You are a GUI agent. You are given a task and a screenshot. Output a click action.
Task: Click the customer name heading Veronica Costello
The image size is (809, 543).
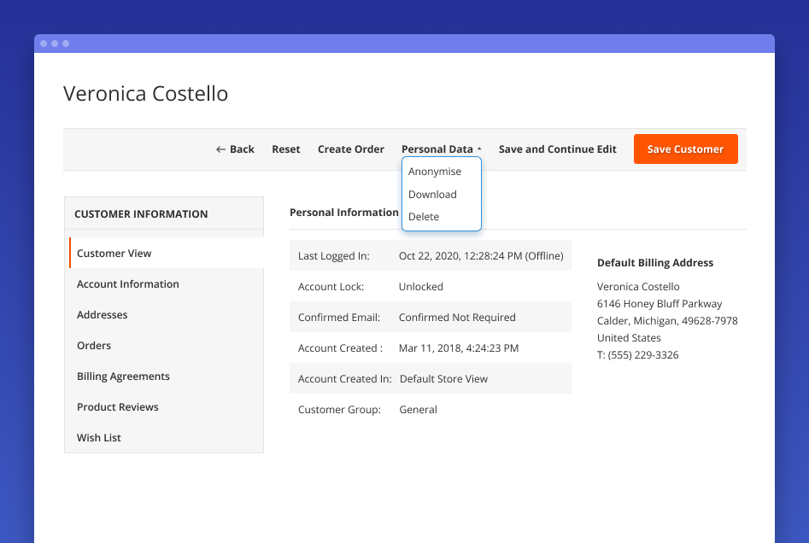point(145,93)
